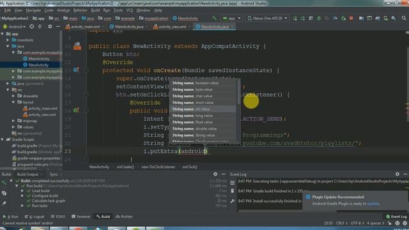Click the Profile app gauge icon
This screenshot has height=230, width=409.
click(x=335, y=19)
